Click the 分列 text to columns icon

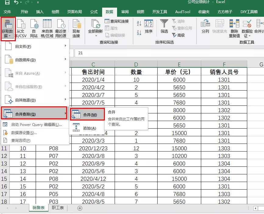click(205, 23)
